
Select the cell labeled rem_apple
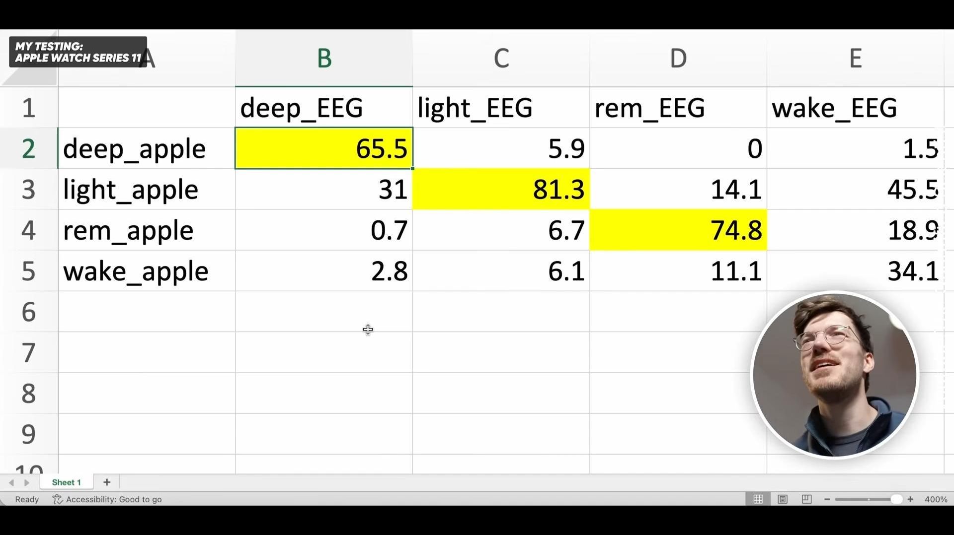(147, 230)
